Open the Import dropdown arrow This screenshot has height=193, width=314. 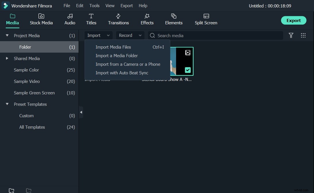108,35
